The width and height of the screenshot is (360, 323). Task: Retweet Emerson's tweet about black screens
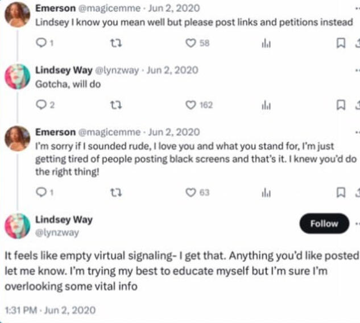click(x=114, y=192)
